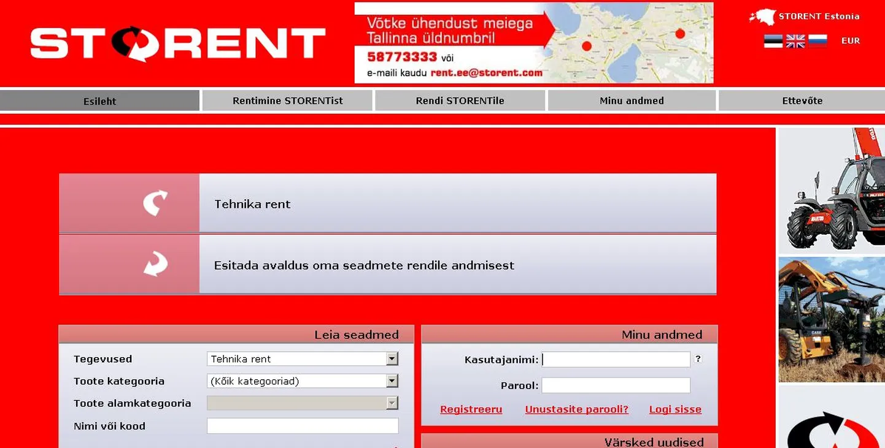This screenshot has height=448, width=885.
Task: Click the EUR currency selector
Action: pos(851,41)
